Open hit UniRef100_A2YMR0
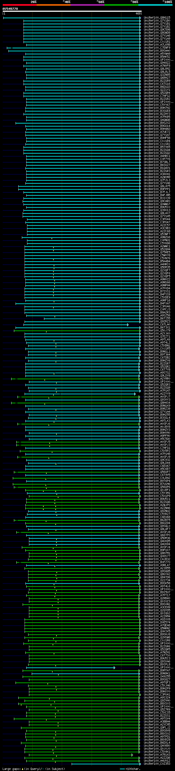Image resolution: width=175 pixels, height=771 pixels. 157,379
